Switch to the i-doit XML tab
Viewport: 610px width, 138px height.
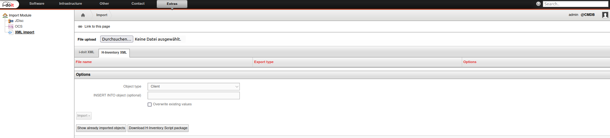(87, 52)
